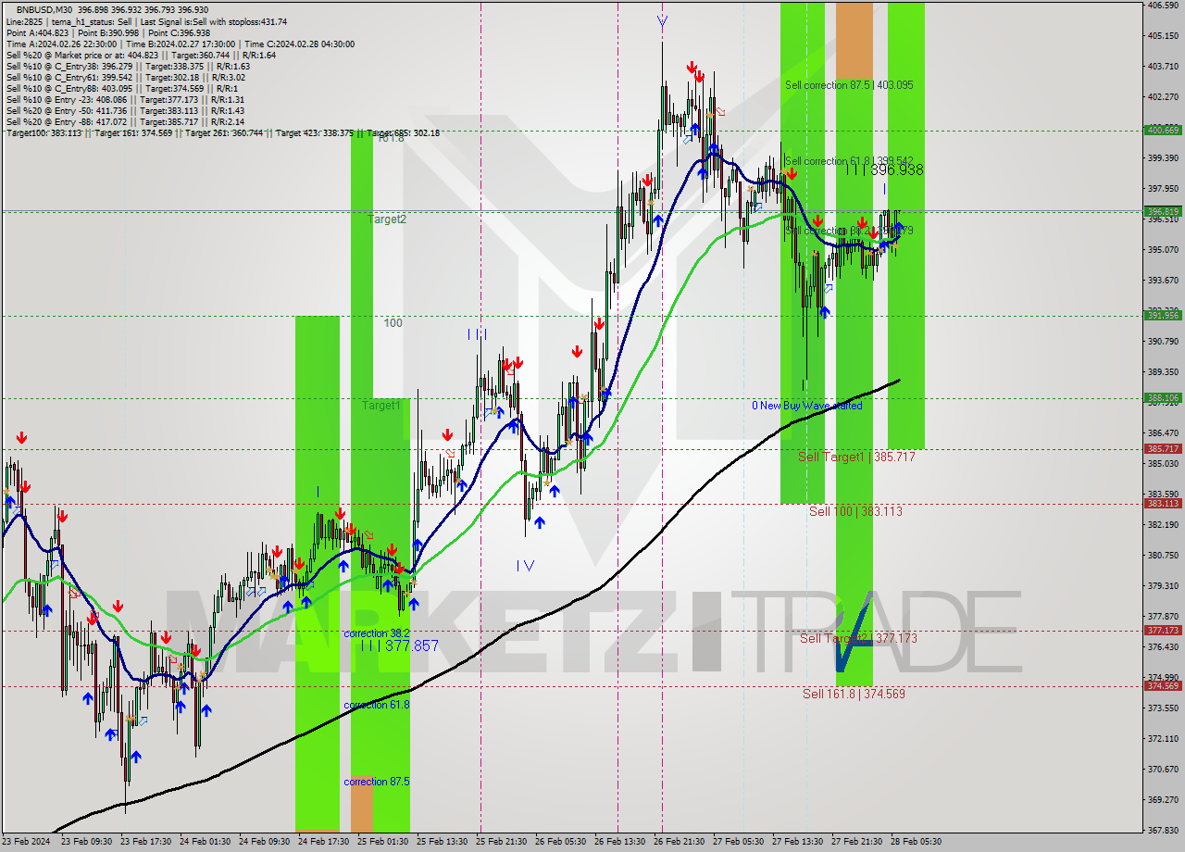Viewport: 1185px width, 852px height.
Task: Click the current price tag 396.819
Action: [1163, 211]
